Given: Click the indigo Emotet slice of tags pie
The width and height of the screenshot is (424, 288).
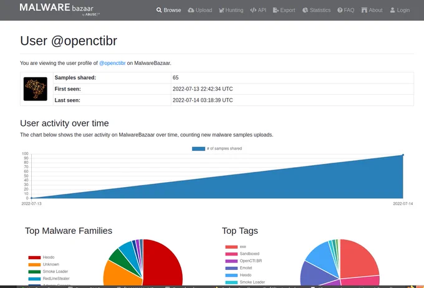Looking at the screenshot, I should coord(315,274).
